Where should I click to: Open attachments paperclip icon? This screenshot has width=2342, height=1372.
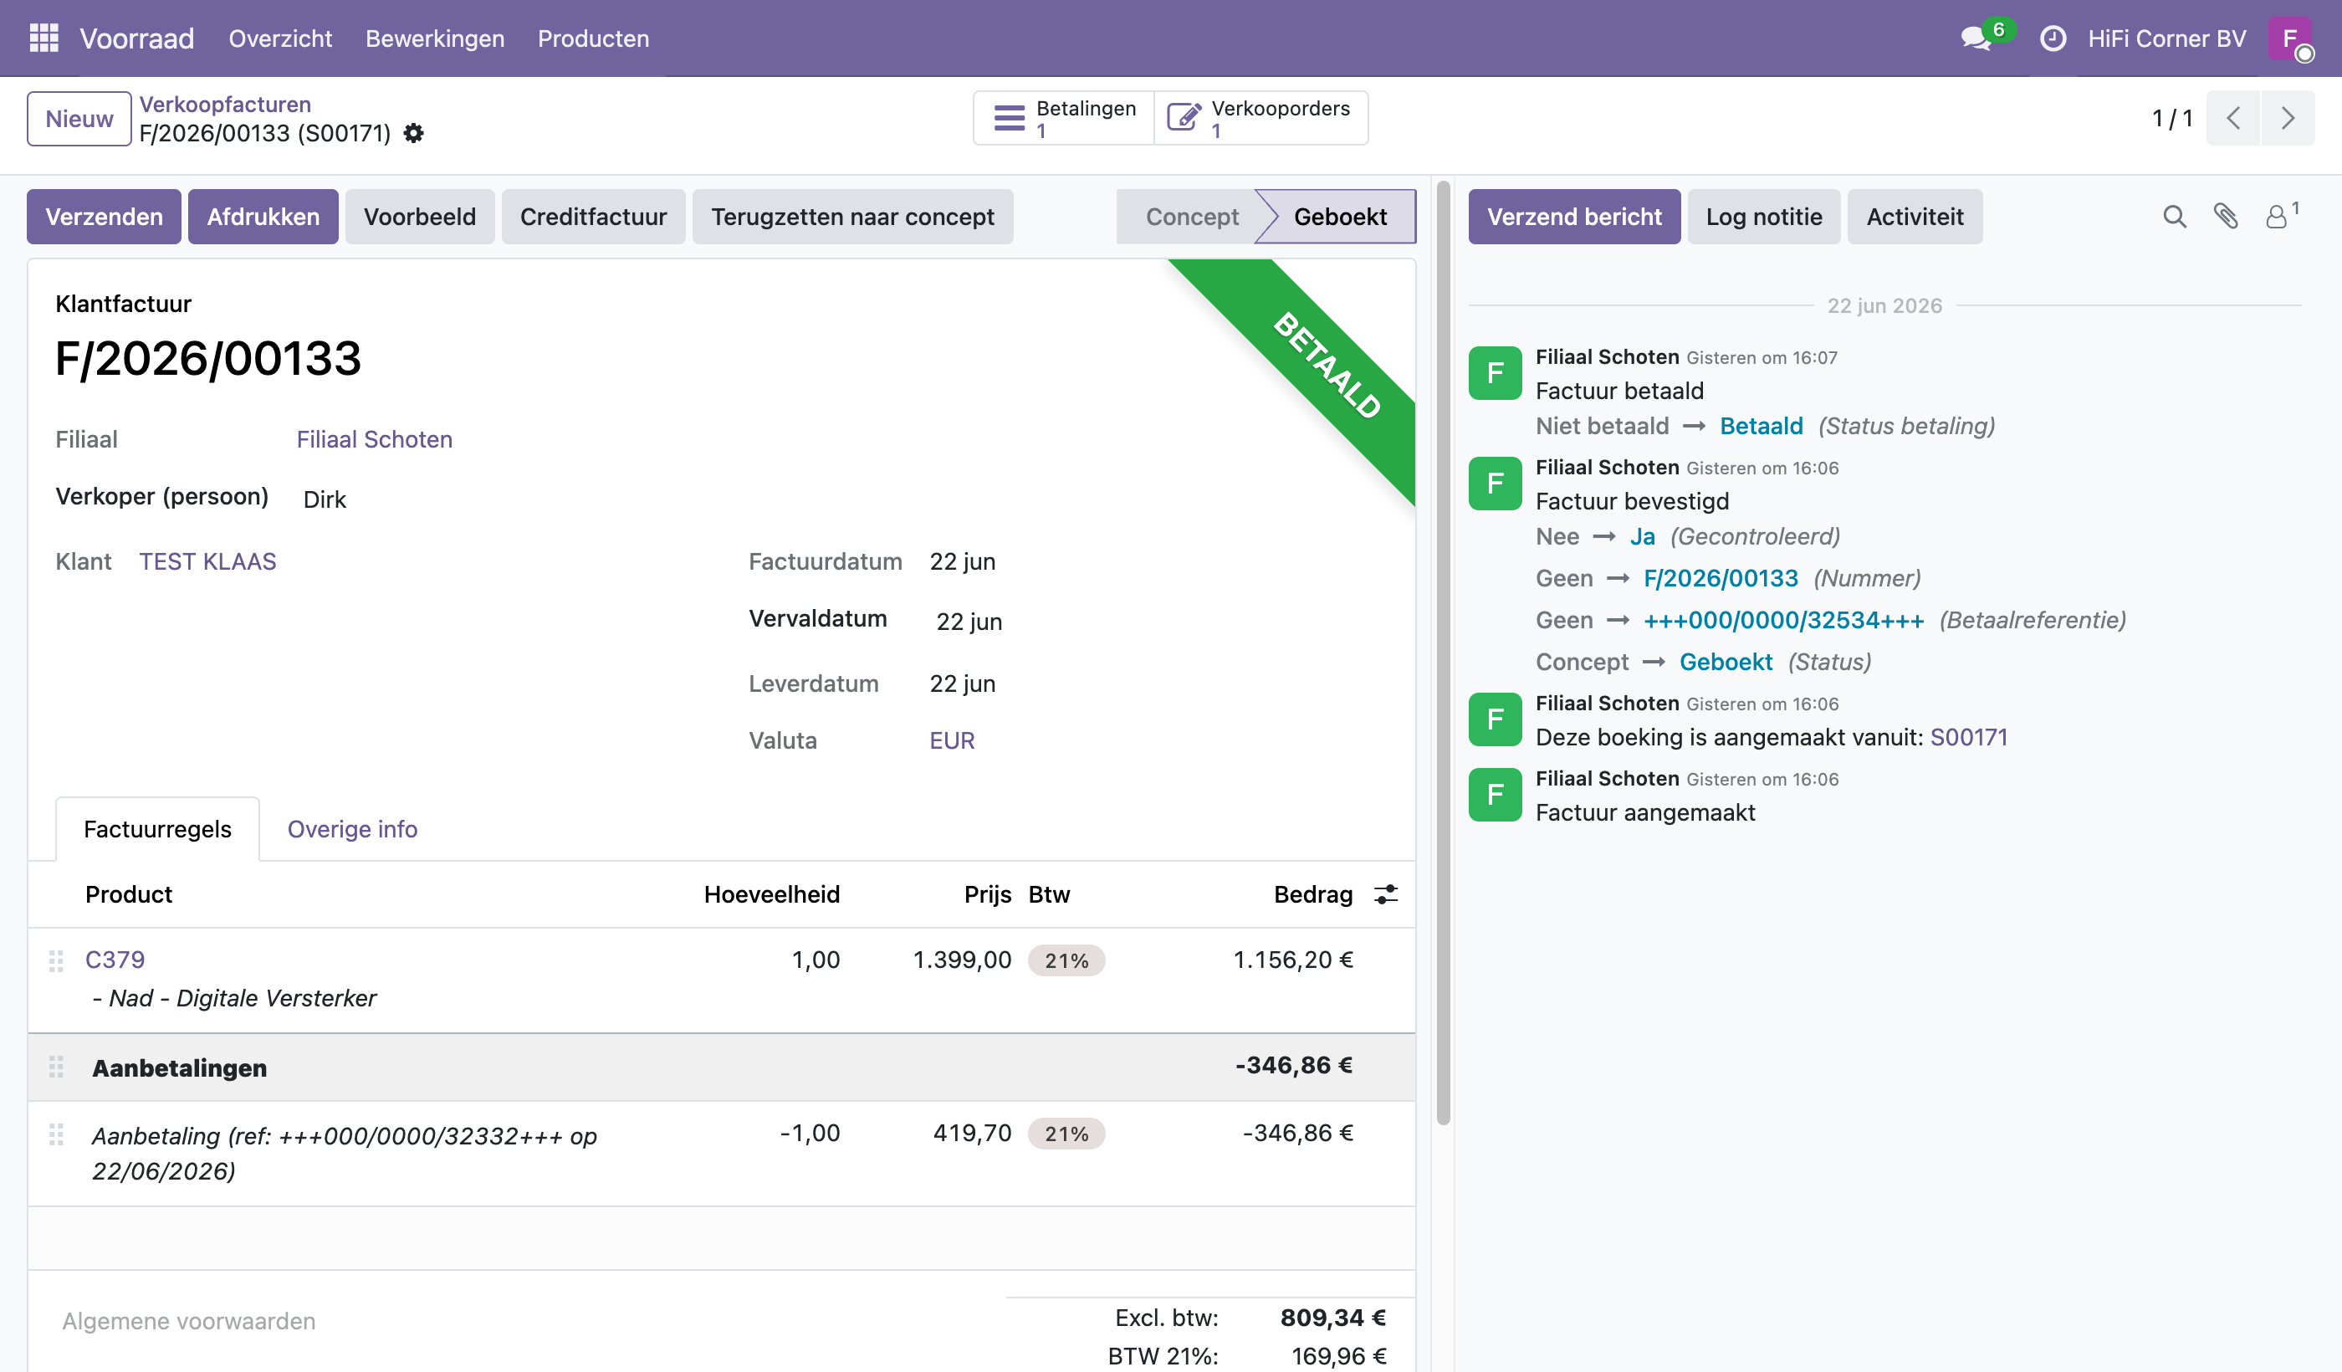(2225, 217)
